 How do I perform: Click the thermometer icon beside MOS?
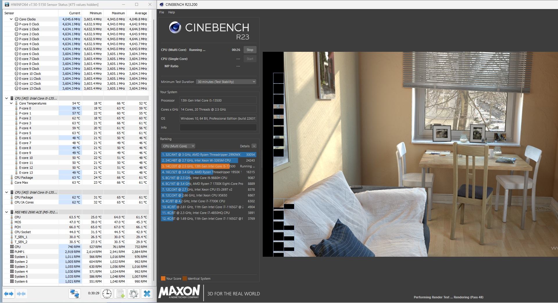(12, 222)
